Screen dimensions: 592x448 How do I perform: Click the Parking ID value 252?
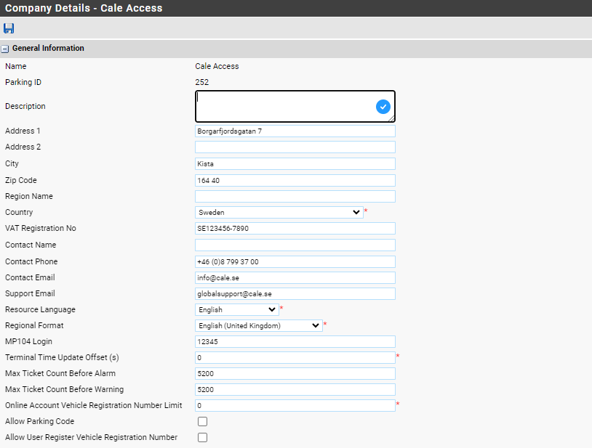pos(202,82)
